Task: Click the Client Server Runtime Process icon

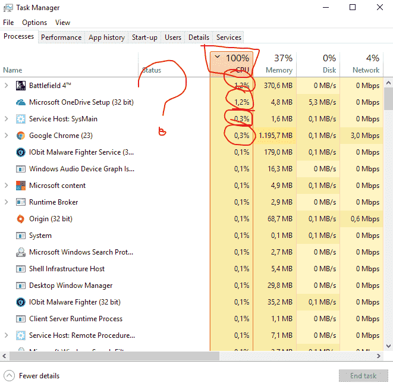Action: click(x=21, y=319)
